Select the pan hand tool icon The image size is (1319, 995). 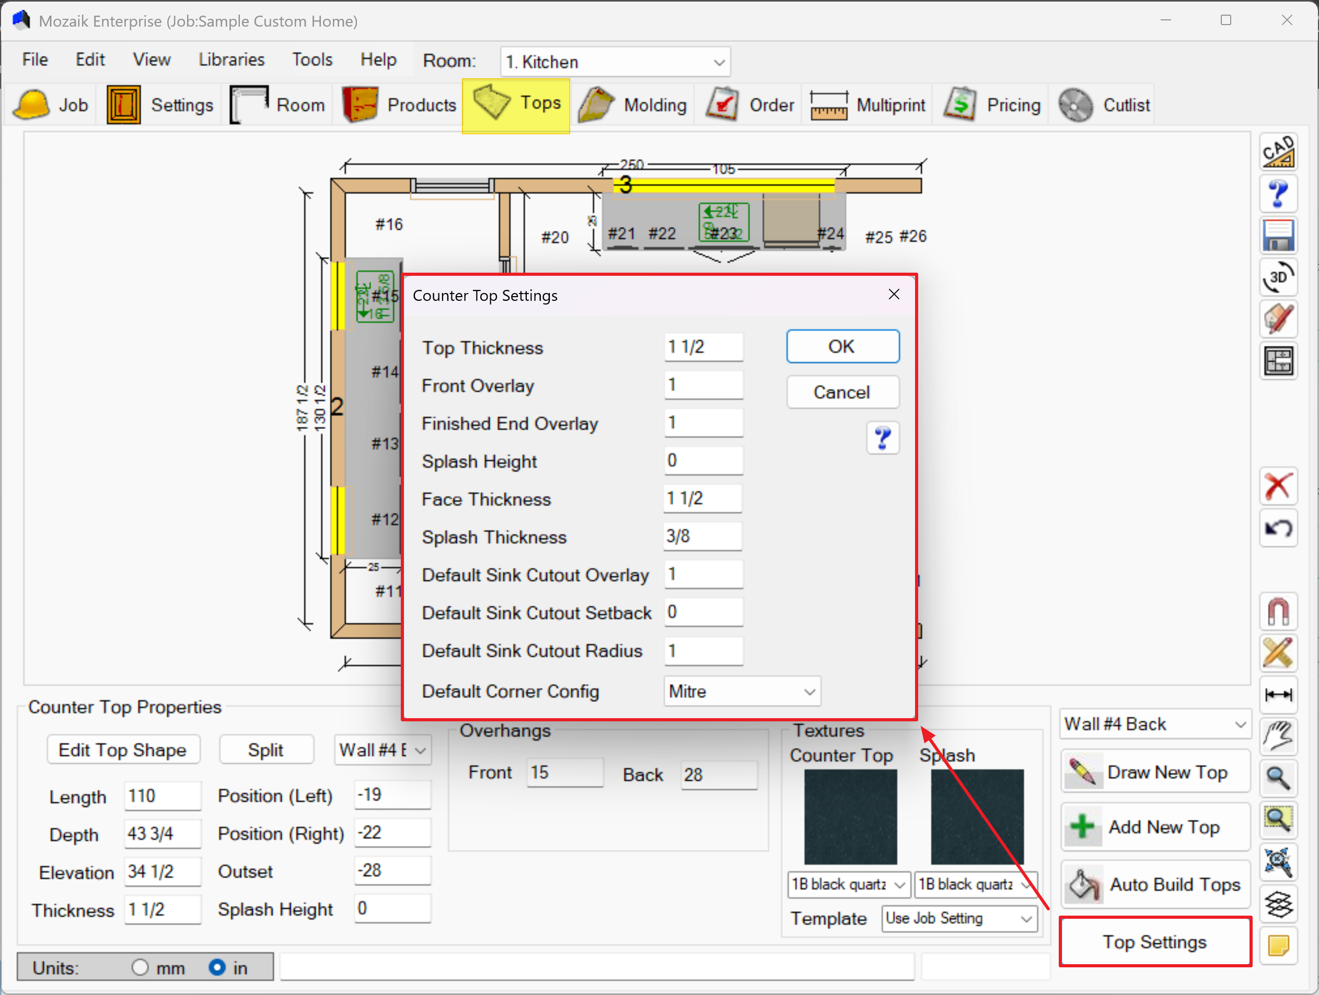pyautogui.click(x=1278, y=737)
